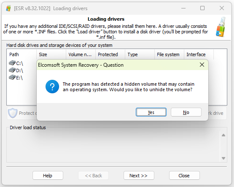Click the Protect shield icon

13,113
